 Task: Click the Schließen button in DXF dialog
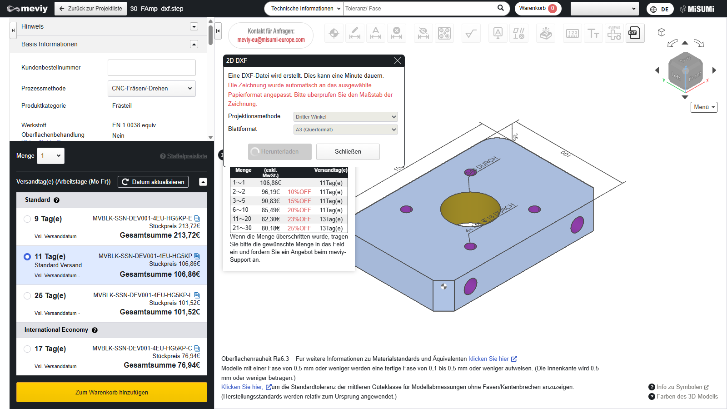click(x=348, y=152)
